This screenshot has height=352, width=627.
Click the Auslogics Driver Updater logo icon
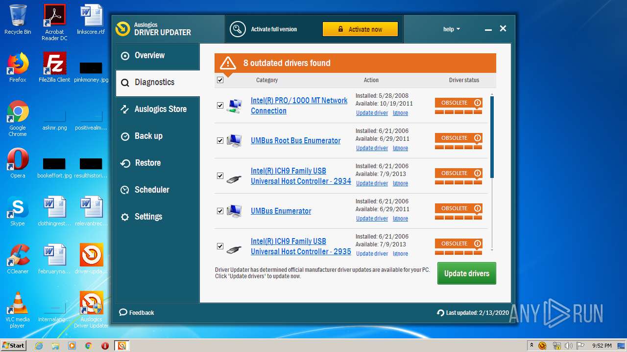(122, 29)
